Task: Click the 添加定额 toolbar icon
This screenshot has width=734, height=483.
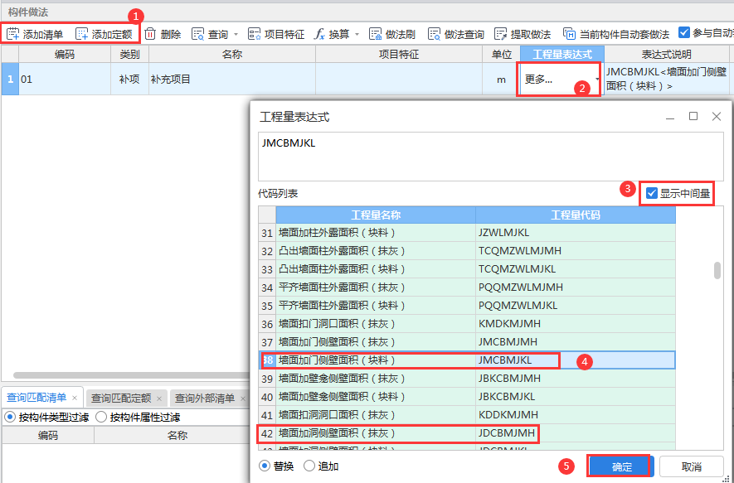Action: tap(82, 34)
